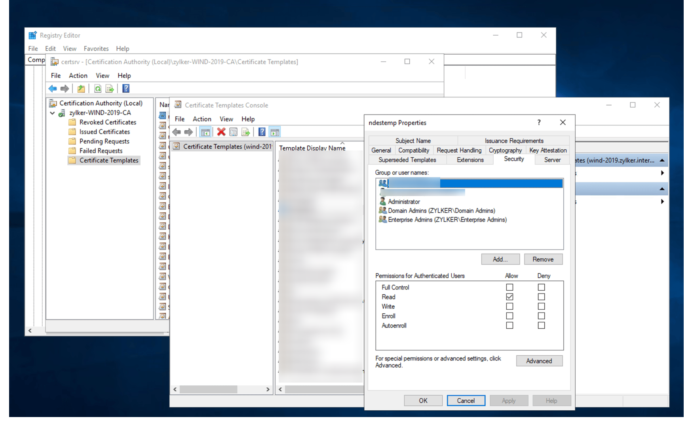Select Failed Requests in certsrv tree
Screen dimensions: 692x421
pos(101,151)
